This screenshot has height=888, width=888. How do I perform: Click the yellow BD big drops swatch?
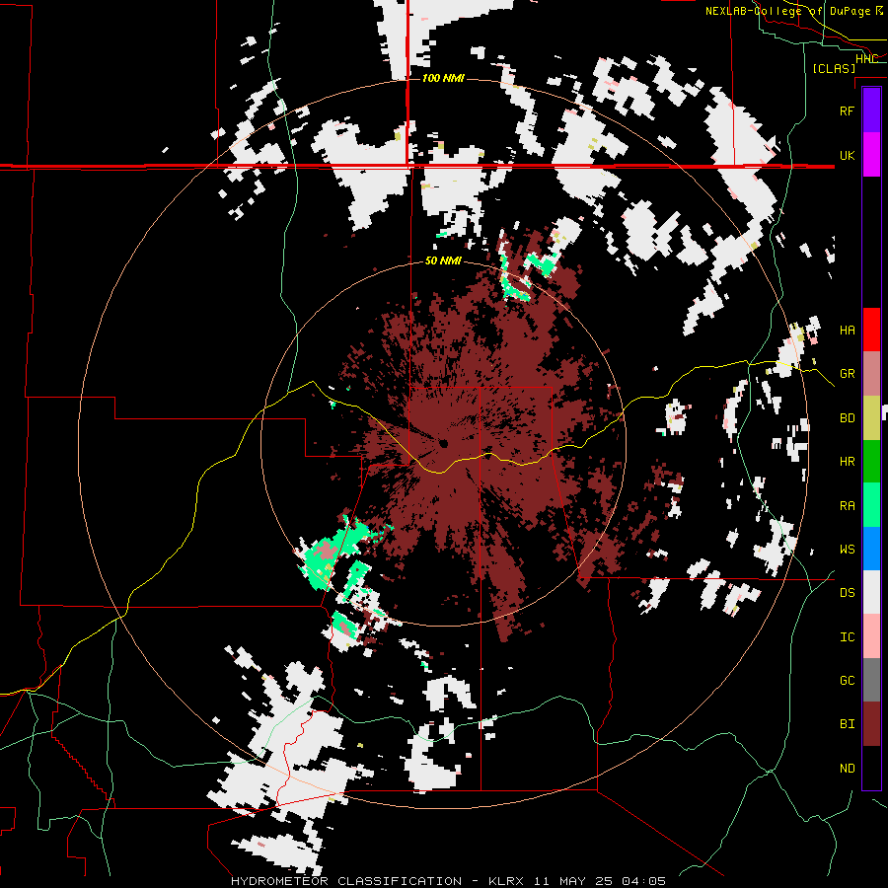pos(871,418)
